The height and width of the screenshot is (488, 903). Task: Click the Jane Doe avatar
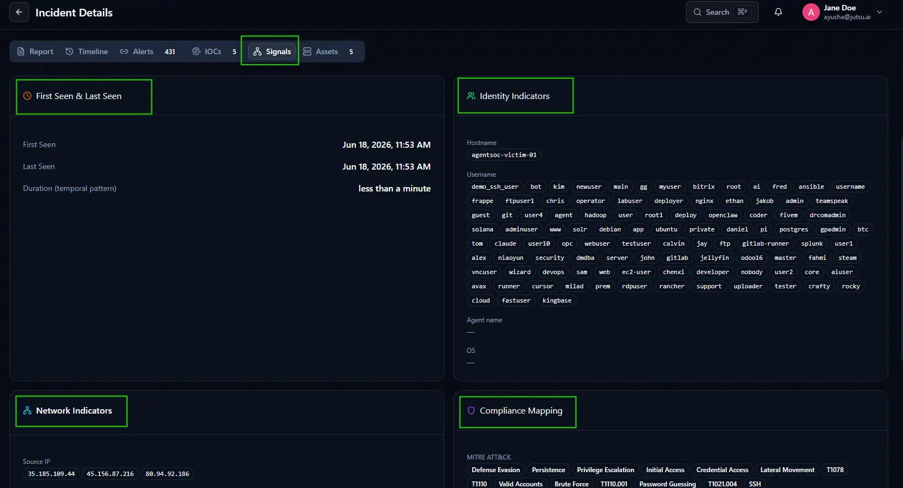pos(811,12)
